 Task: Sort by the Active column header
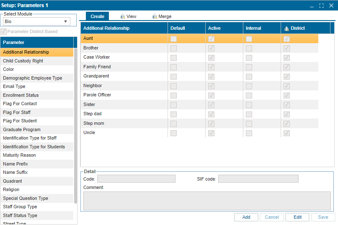(x=214, y=28)
